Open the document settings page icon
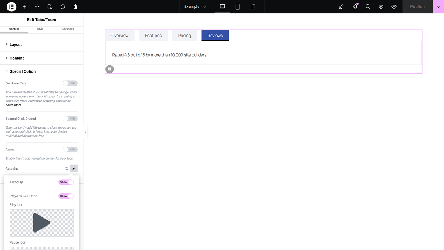 pyautogui.click(x=50, y=7)
